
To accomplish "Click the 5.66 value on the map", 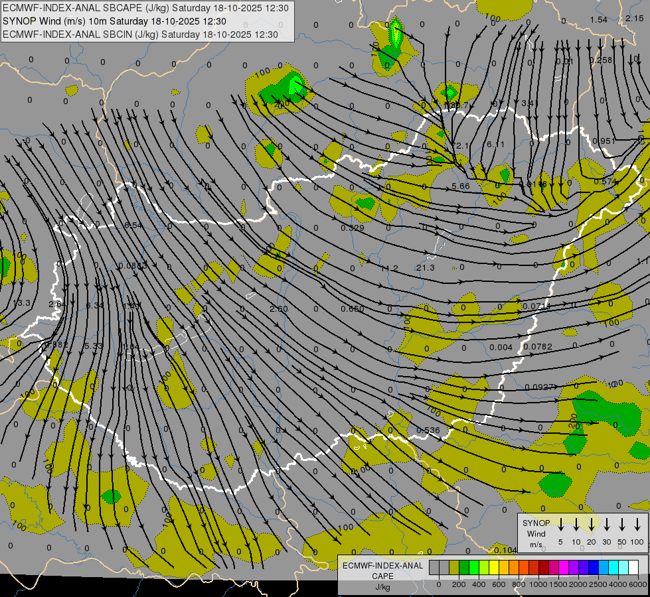I will click(x=461, y=186).
